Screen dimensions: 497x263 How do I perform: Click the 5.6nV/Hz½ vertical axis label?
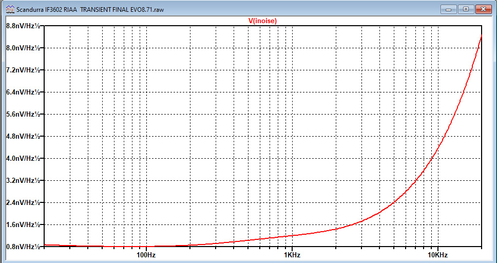tap(23, 114)
